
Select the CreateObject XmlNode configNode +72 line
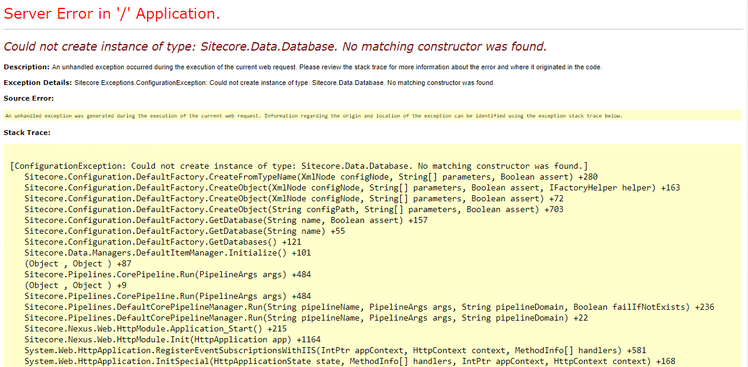[294, 198]
